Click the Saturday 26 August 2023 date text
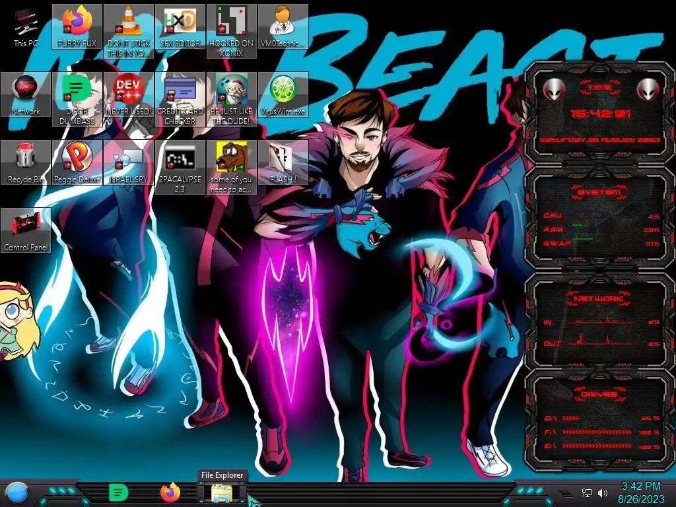Image resolution: width=676 pixels, height=507 pixels. click(x=599, y=140)
